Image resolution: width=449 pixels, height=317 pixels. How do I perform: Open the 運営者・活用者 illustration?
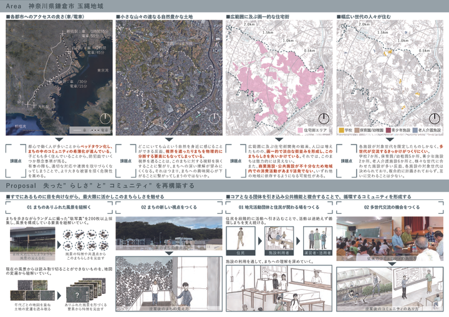[x=317, y=241]
